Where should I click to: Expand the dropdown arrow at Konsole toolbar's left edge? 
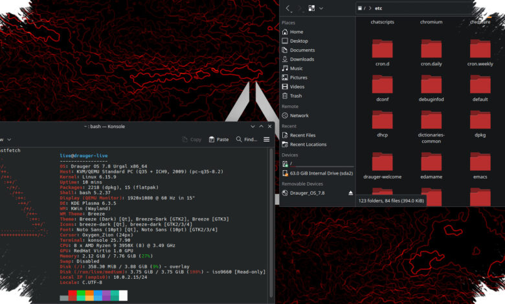(9, 140)
